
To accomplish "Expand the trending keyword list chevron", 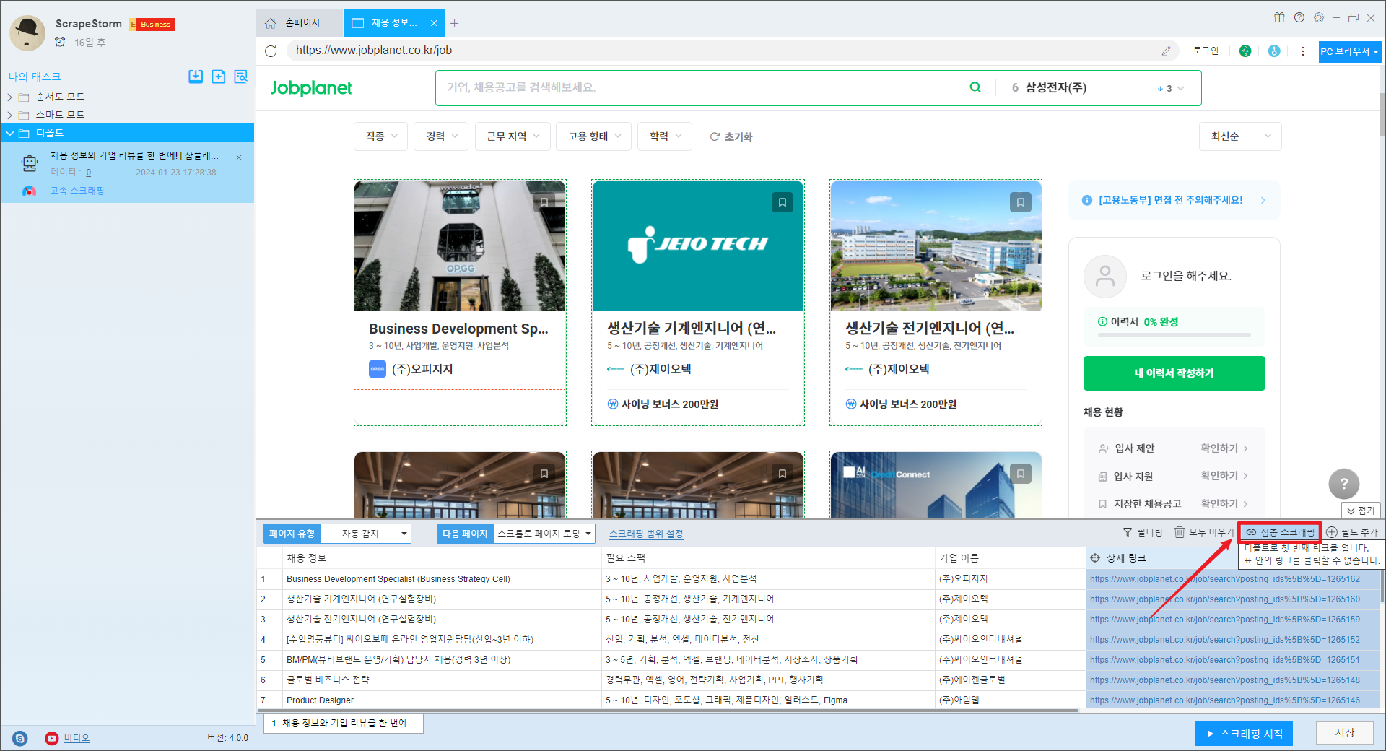I will tap(1181, 88).
